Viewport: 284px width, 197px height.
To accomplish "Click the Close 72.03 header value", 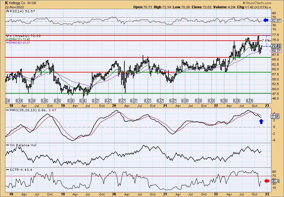I will click(x=201, y=7).
